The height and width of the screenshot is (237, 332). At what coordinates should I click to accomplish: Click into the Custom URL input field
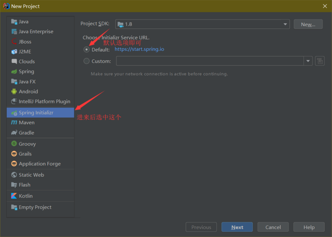[x=210, y=61]
